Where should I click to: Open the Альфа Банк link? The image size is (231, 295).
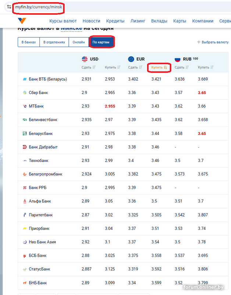pos(40,201)
